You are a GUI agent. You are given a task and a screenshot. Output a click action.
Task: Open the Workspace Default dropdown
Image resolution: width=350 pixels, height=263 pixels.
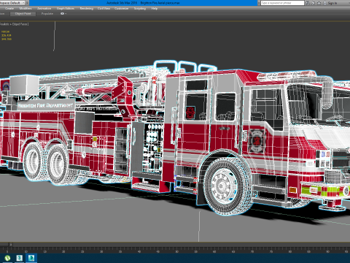(12, 3)
